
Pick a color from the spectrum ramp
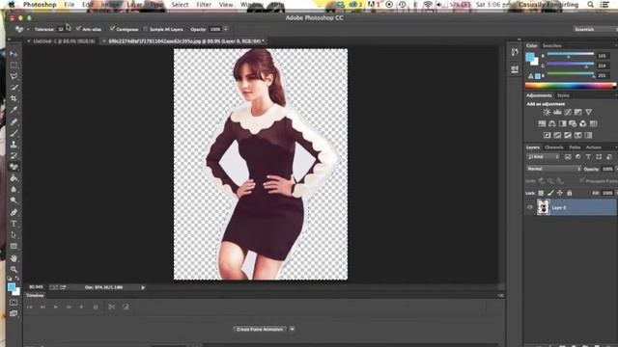click(x=571, y=86)
